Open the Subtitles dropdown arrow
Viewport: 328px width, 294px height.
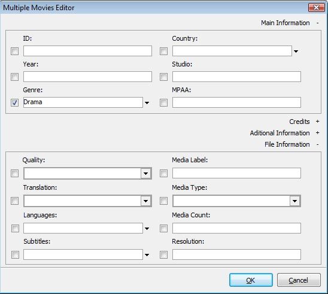pos(147,255)
